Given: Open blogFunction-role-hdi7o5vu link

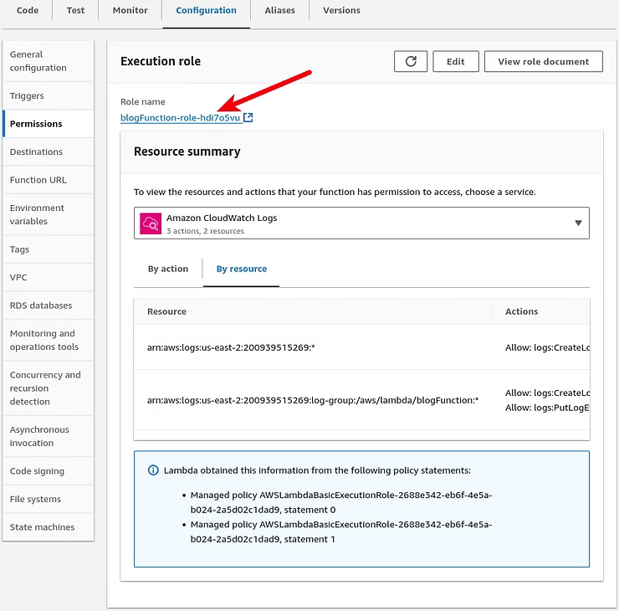Looking at the screenshot, I should tap(181, 118).
